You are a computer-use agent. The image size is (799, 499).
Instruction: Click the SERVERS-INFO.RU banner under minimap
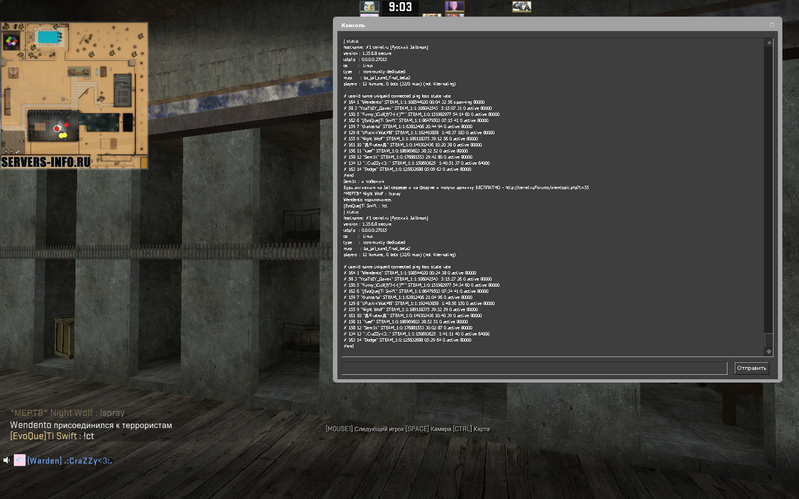tap(46, 162)
